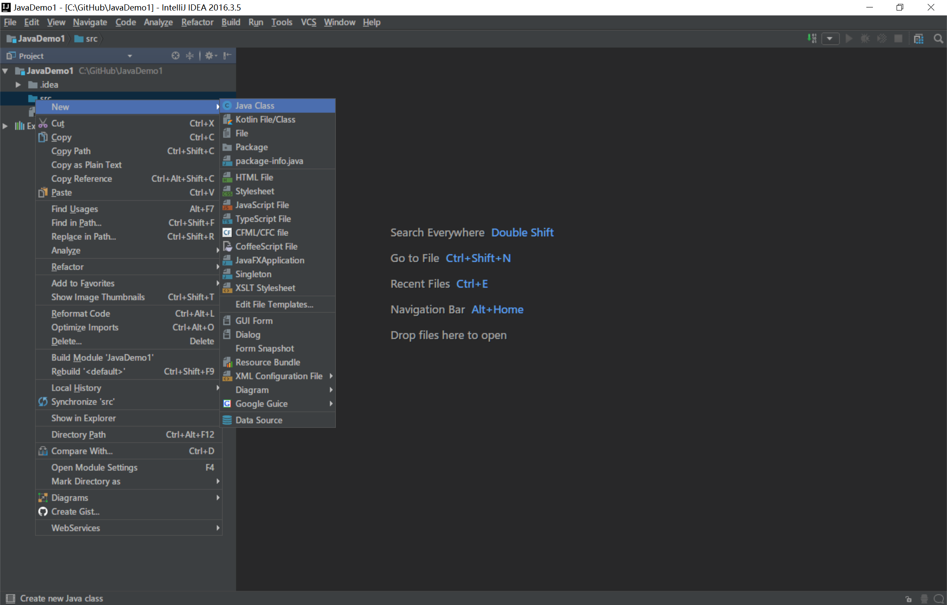
Task: Open the Project panel settings gear
Action: coord(211,56)
